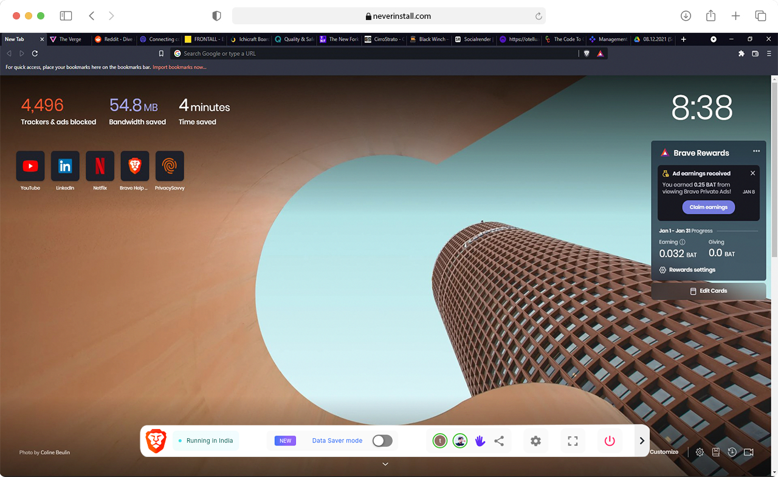Click the Brave Rewards triangle icon in address bar

600,53
